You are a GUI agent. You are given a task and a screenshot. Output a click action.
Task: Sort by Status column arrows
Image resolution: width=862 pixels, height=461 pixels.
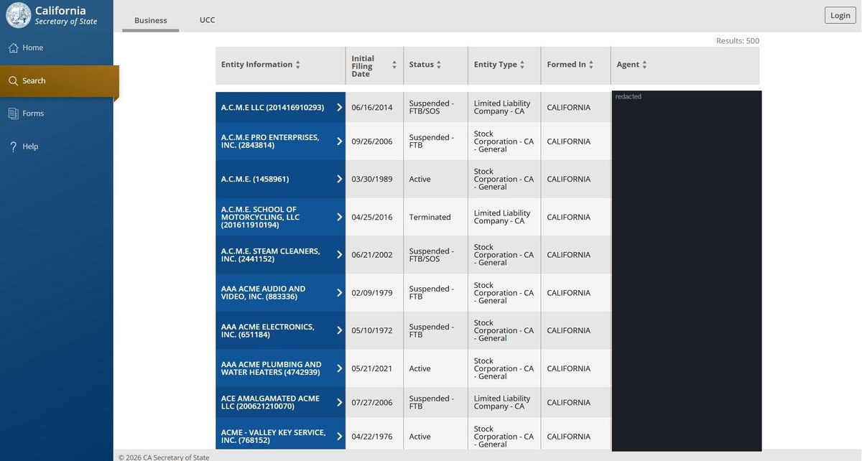[438, 65]
